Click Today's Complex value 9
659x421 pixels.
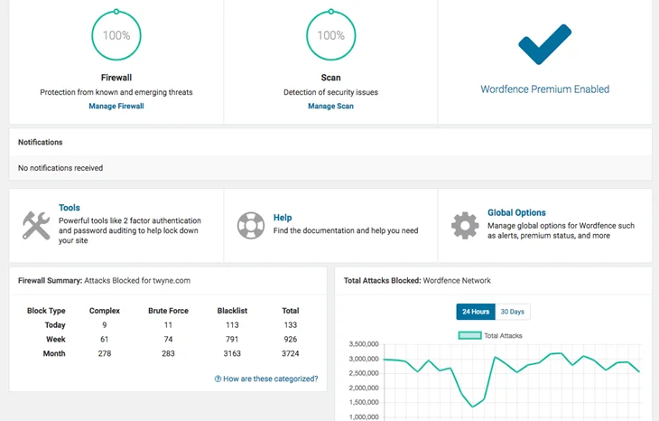(x=105, y=324)
